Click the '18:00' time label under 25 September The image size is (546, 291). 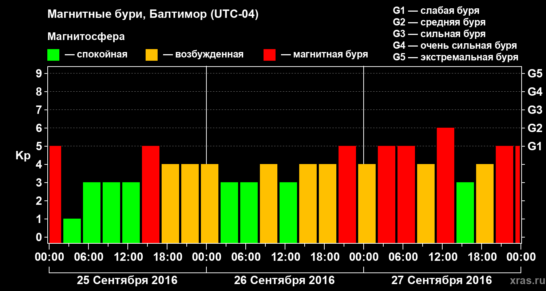[x=167, y=257]
